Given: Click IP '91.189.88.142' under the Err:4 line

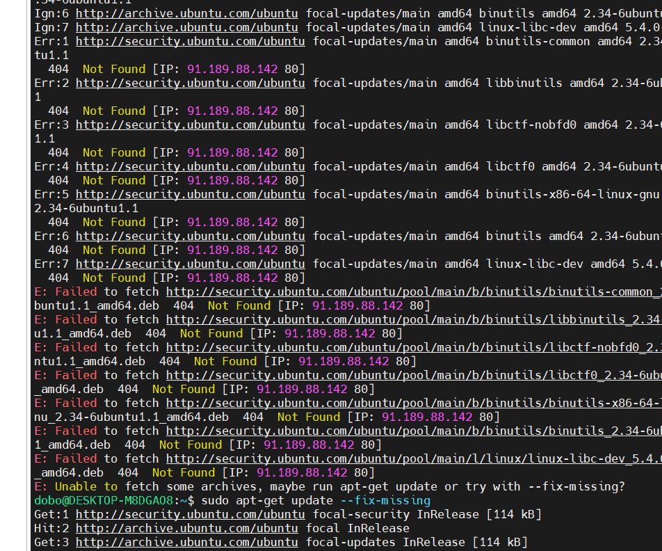Looking at the screenshot, I should click(232, 180).
